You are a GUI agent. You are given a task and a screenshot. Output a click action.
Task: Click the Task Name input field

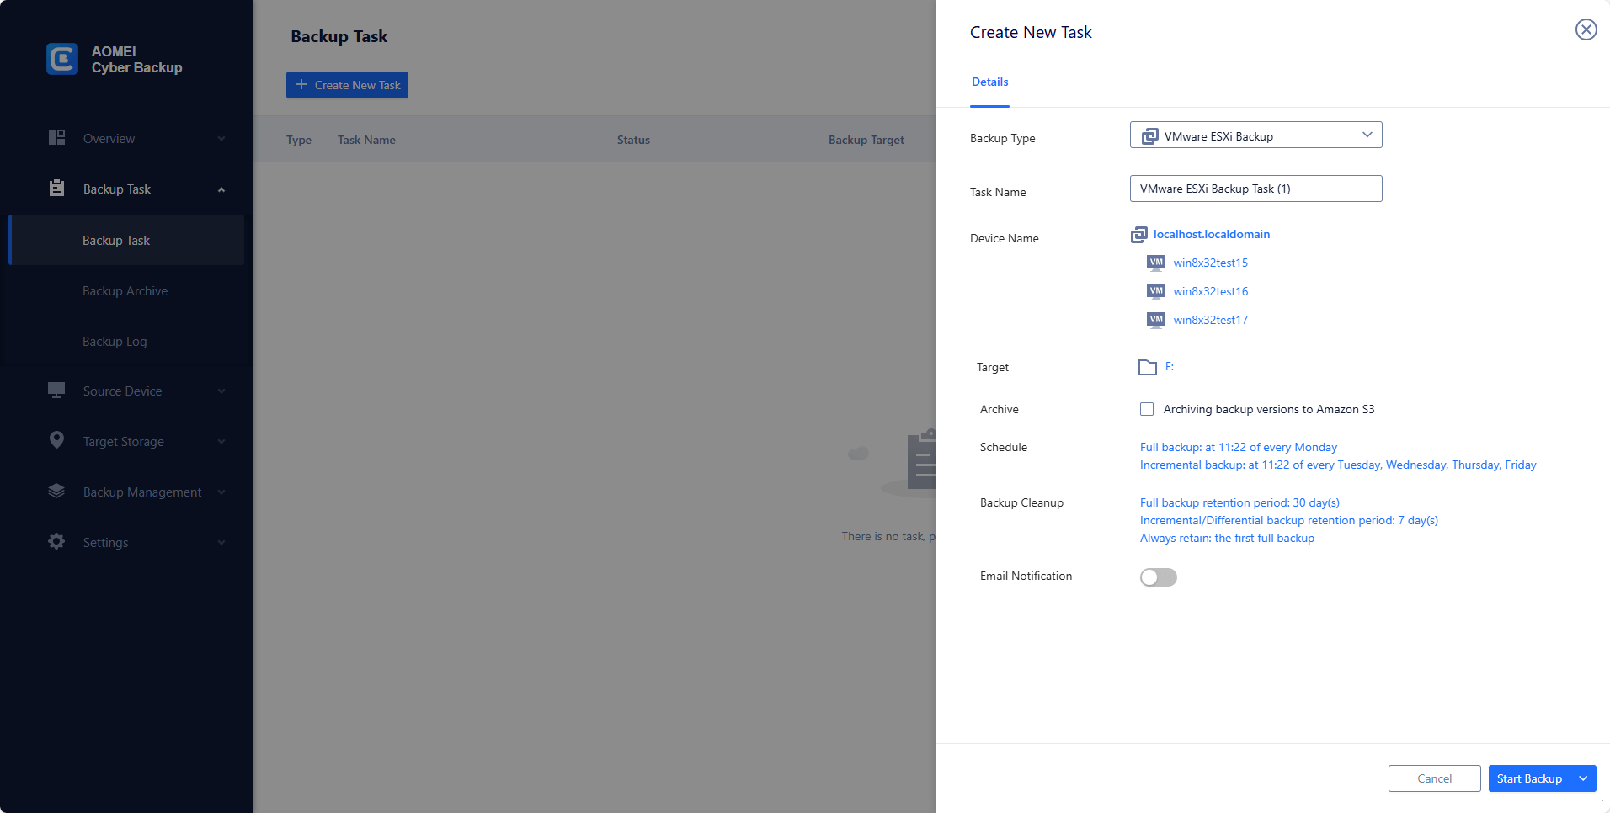click(1256, 189)
